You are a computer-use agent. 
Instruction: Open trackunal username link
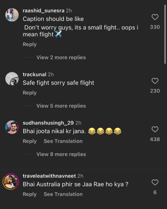[34, 75]
